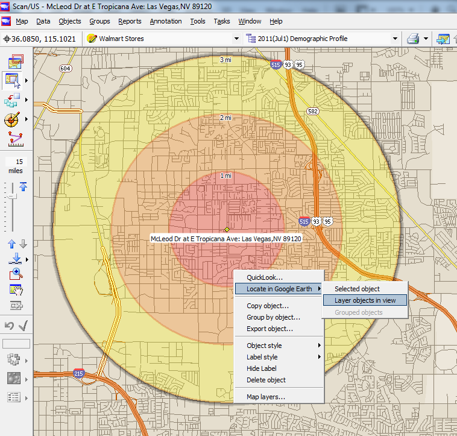The image size is (457, 436).
Task: Choose the pan hand tool
Action: (x=16, y=289)
